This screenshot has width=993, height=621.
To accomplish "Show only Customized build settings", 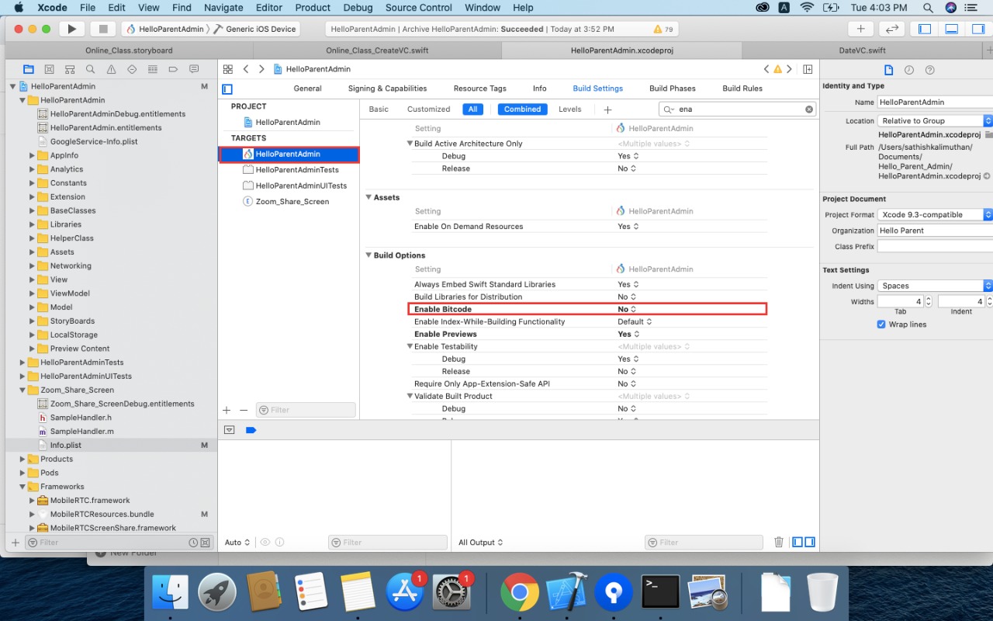I will point(428,109).
